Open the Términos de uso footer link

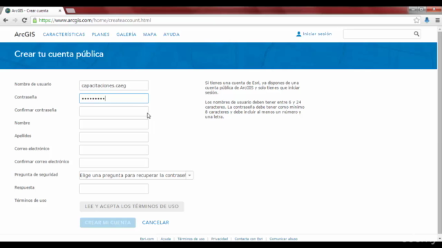point(191,239)
